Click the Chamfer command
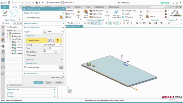Viewport: 183px width, 103px height. [69, 11]
